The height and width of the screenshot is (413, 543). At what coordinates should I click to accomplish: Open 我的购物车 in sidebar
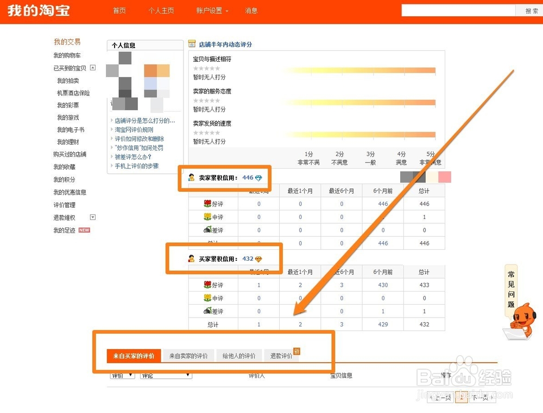tap(67, 55)
